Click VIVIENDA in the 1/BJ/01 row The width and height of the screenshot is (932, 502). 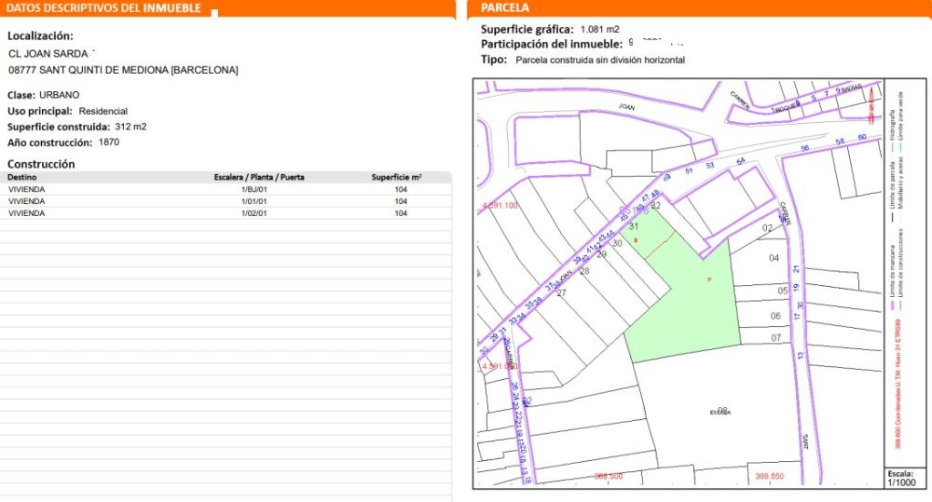[x=27, y=189]
